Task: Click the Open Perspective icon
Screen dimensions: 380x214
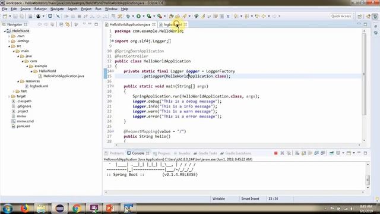Action: pos(360,16)
